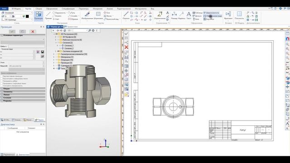Pick the Узел node tool

pyautogui.click(x=56, y=19)
